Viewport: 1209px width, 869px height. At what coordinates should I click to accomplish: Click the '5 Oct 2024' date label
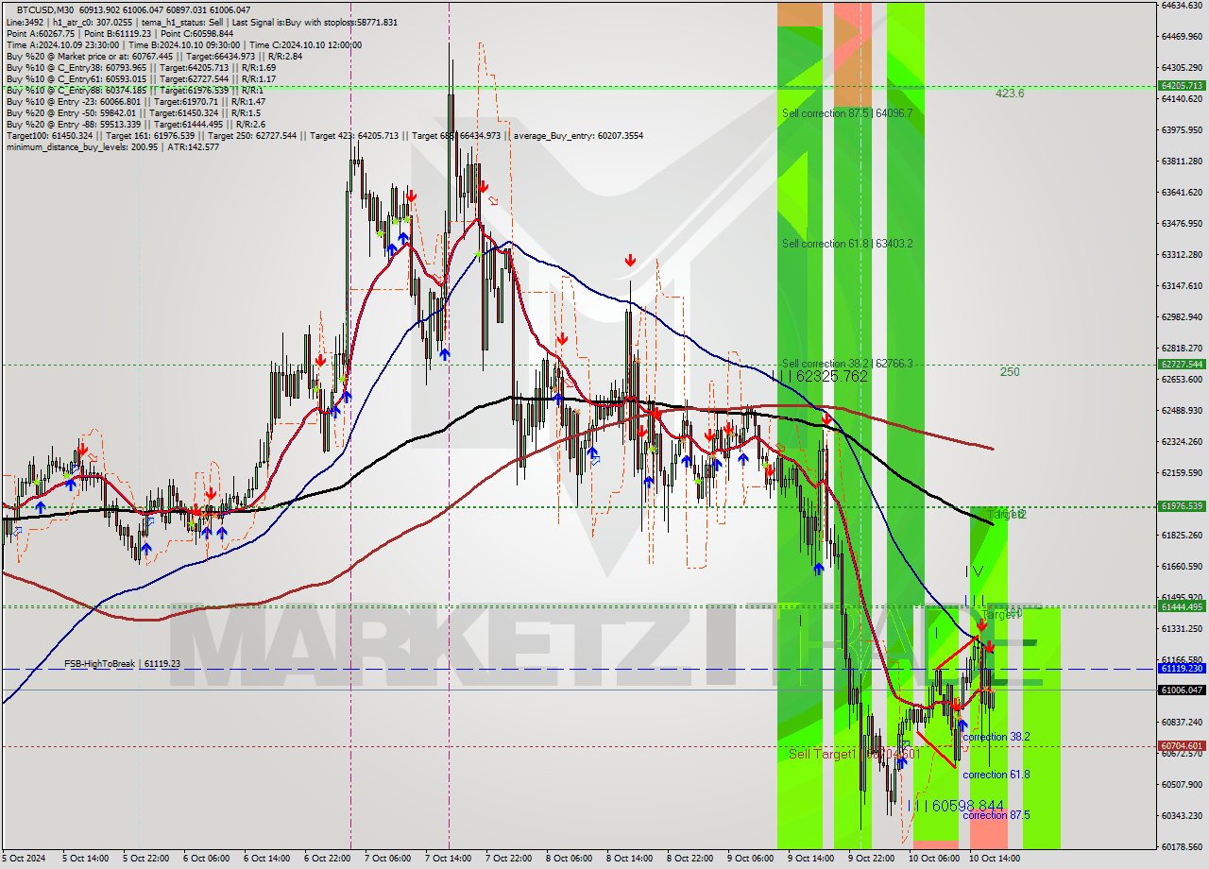pyautogui.click(x=26, y=859)
